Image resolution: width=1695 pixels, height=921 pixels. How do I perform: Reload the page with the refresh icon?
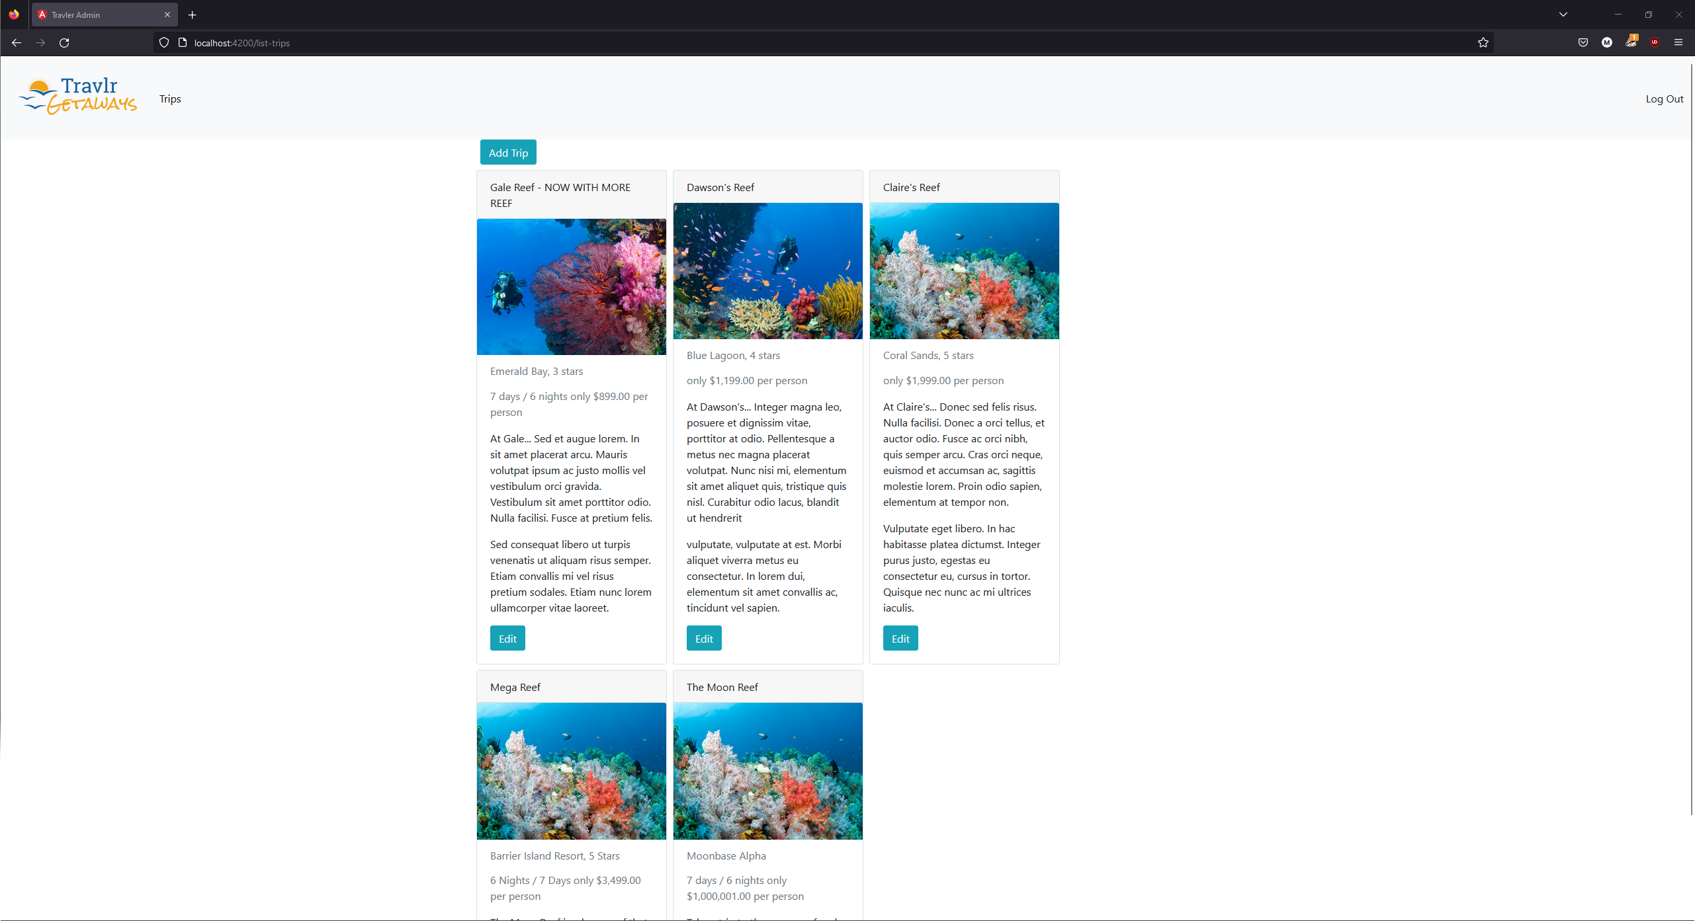tap(64, 43)
